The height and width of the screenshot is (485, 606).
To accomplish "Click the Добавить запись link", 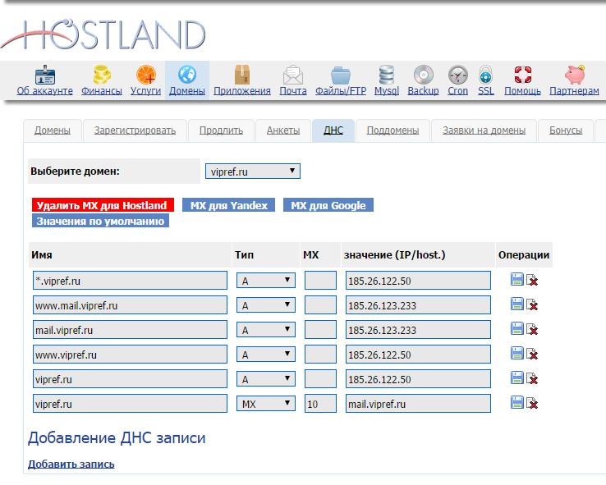I will 71,464.
